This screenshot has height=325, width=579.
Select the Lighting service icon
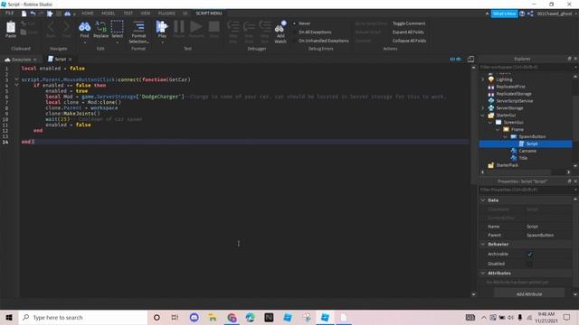point(490,79)
